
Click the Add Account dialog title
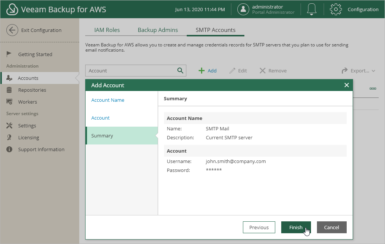(x=108, y=85)
